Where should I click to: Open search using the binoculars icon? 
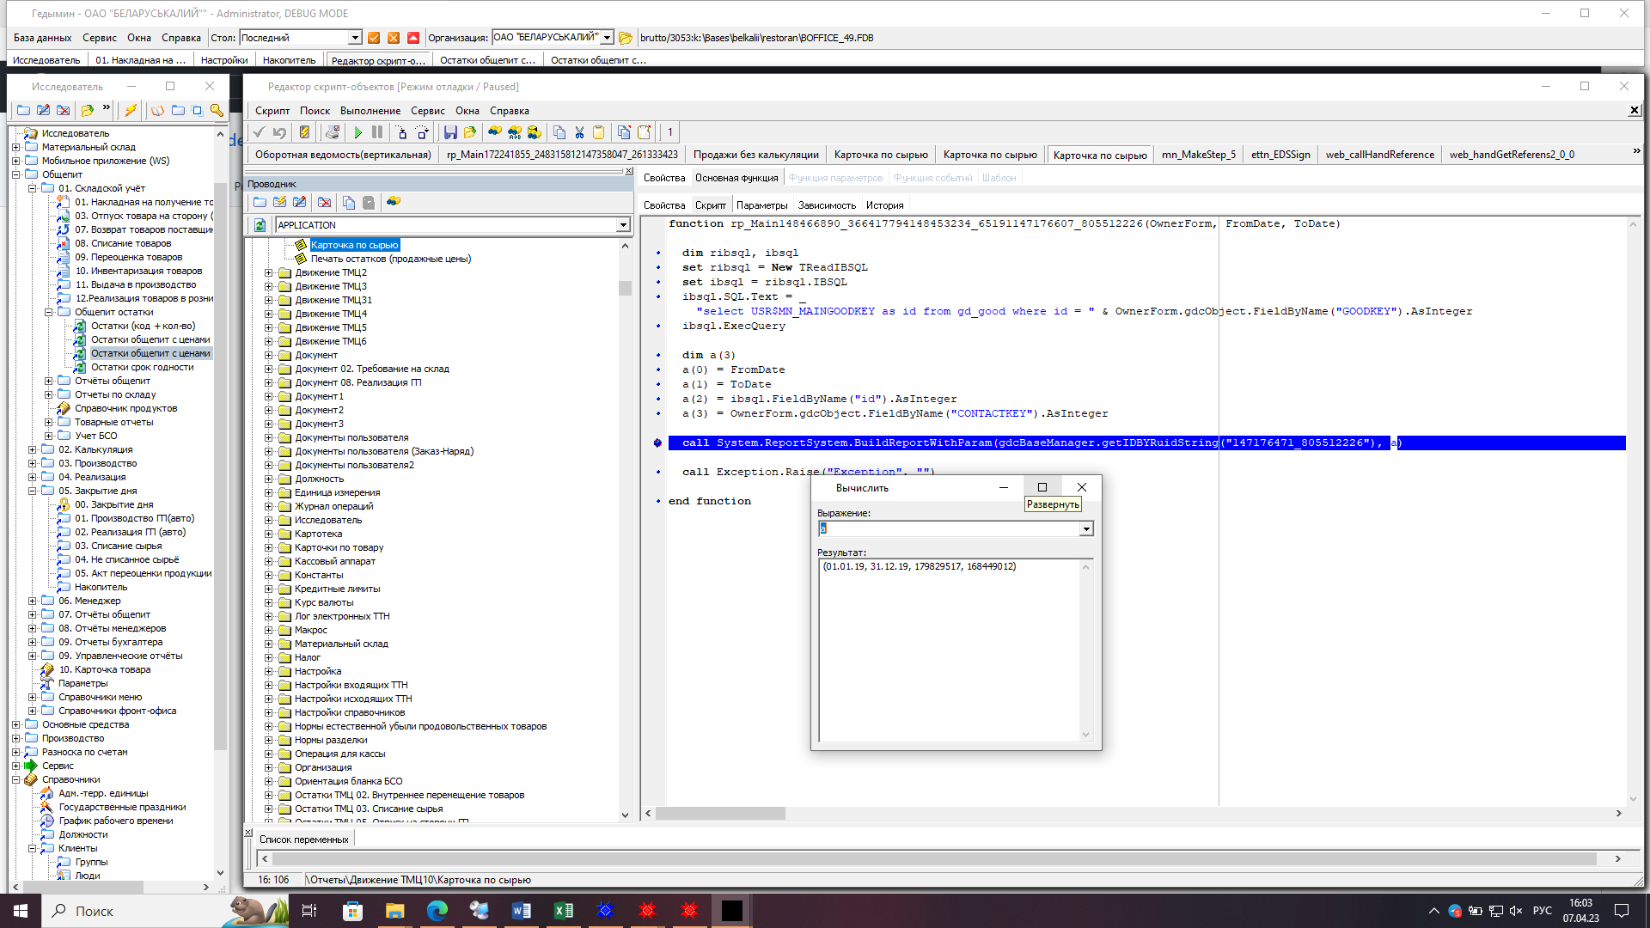494,132
